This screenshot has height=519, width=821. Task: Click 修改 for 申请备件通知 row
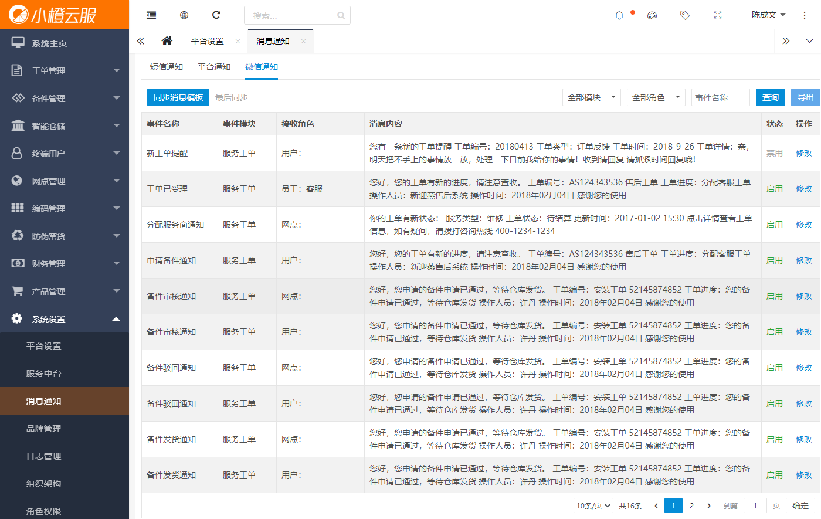804,260
